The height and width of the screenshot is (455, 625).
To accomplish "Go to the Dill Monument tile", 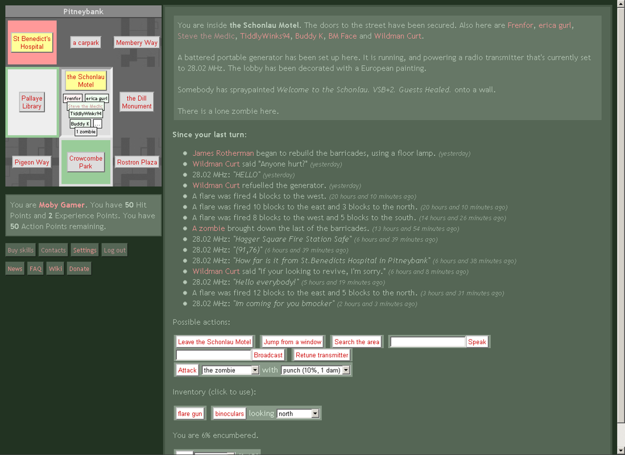I will [x=136, y=102].
